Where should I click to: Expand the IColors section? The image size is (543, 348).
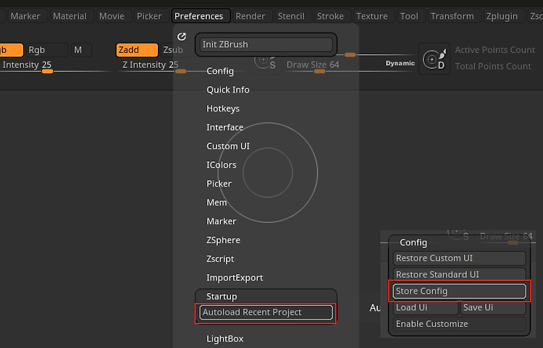(x=222, y=165)
